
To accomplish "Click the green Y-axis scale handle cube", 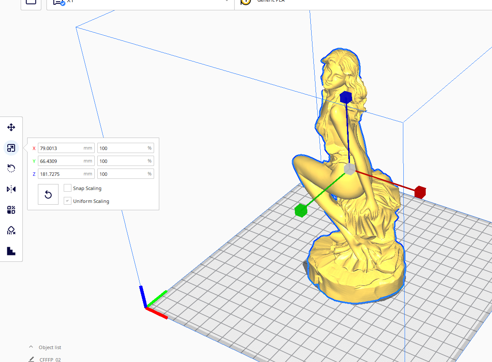I will [x=301, y=210].
